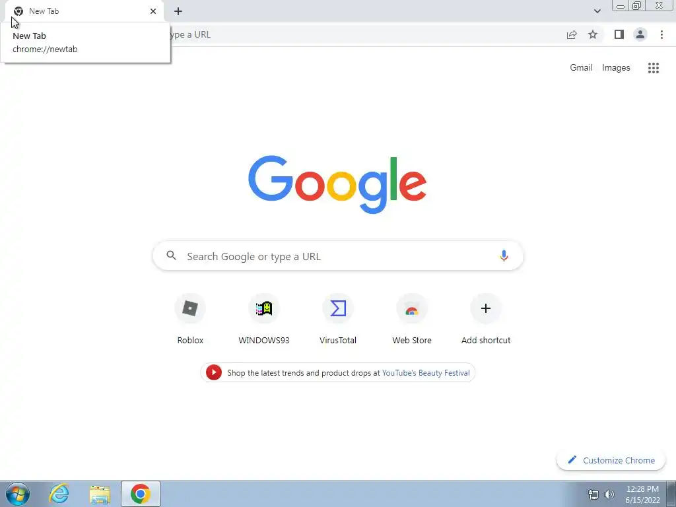This screenshot has height=507, width=676.
Task: Click the Chrome taskbar button
Action: pyautogui.click(x=141, y=494)
